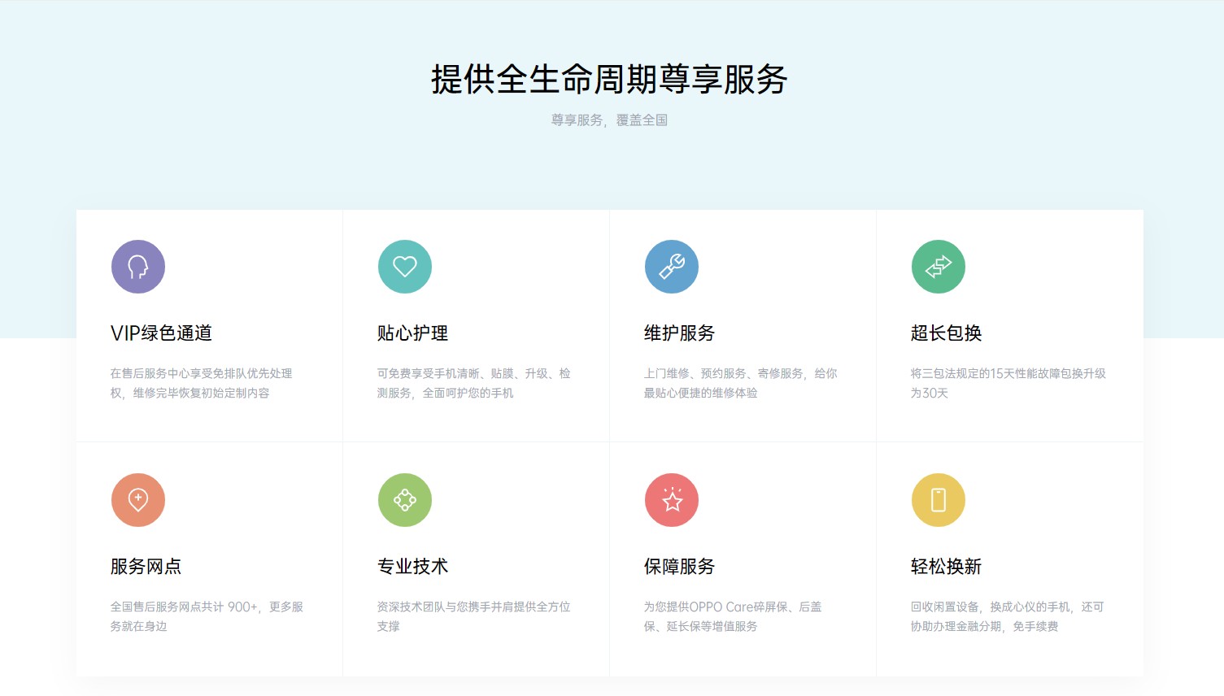
Task: Select the red star protection icon
Action: pos(672,500)
